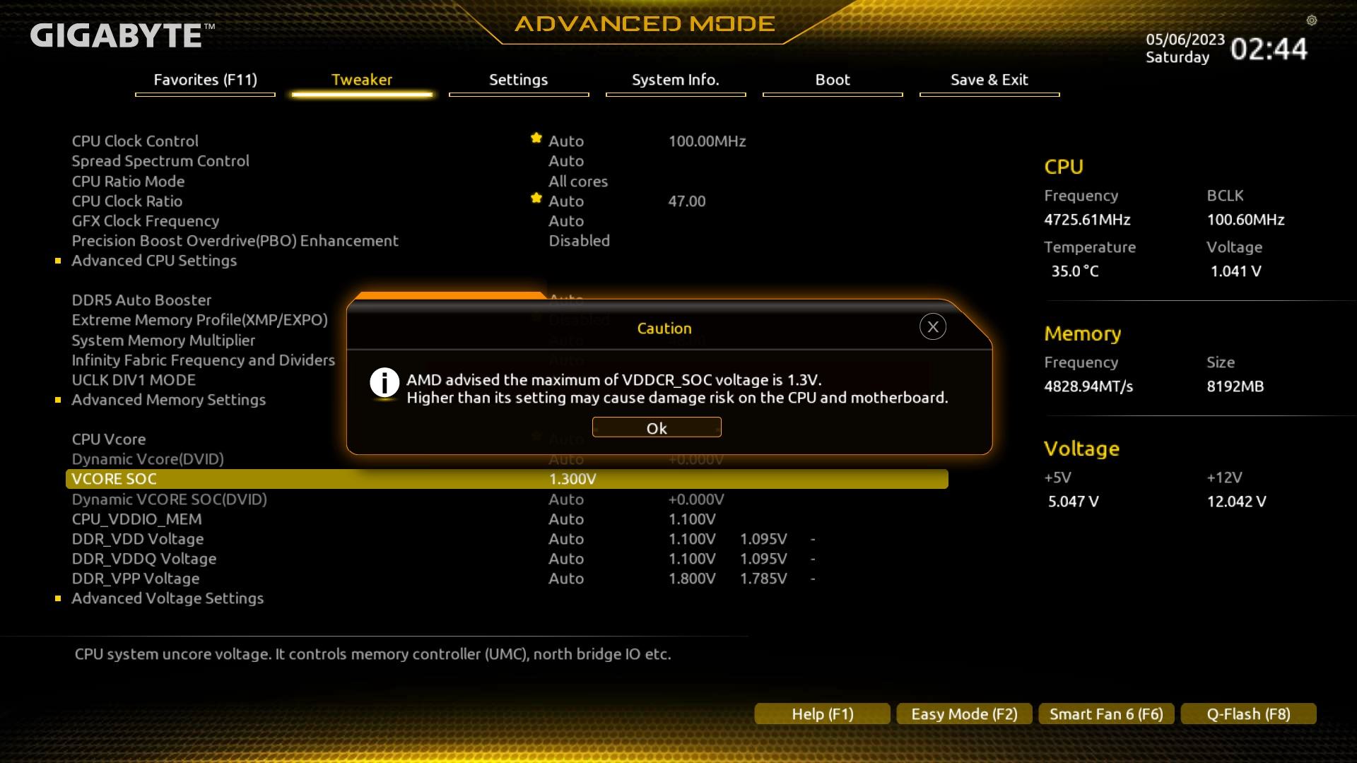
Task: Click the favorite star beside CPU Clock Ratio
Action: pos(536,198)
